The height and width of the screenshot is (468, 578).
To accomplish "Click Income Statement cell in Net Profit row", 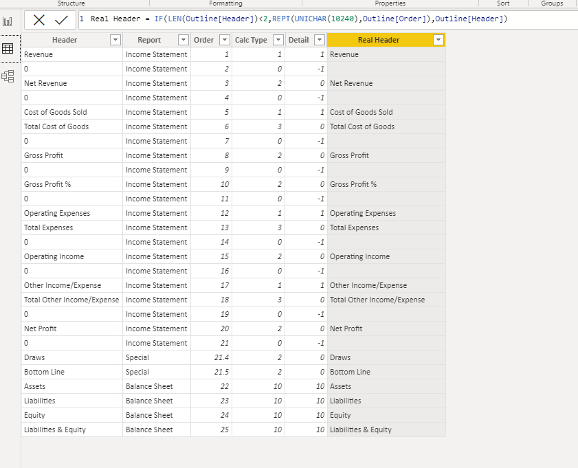I will click(x=157, y=328).
